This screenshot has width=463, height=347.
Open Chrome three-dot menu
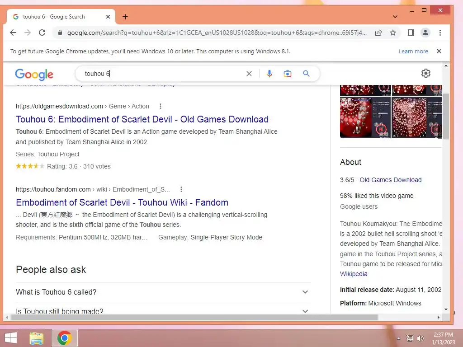coord(440,33)
